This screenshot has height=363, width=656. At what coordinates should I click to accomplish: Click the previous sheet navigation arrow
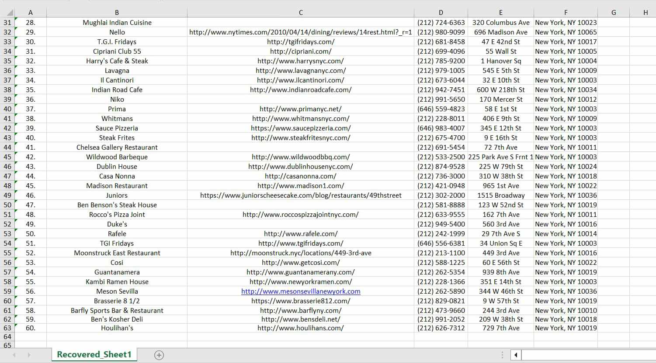(14, 355)
